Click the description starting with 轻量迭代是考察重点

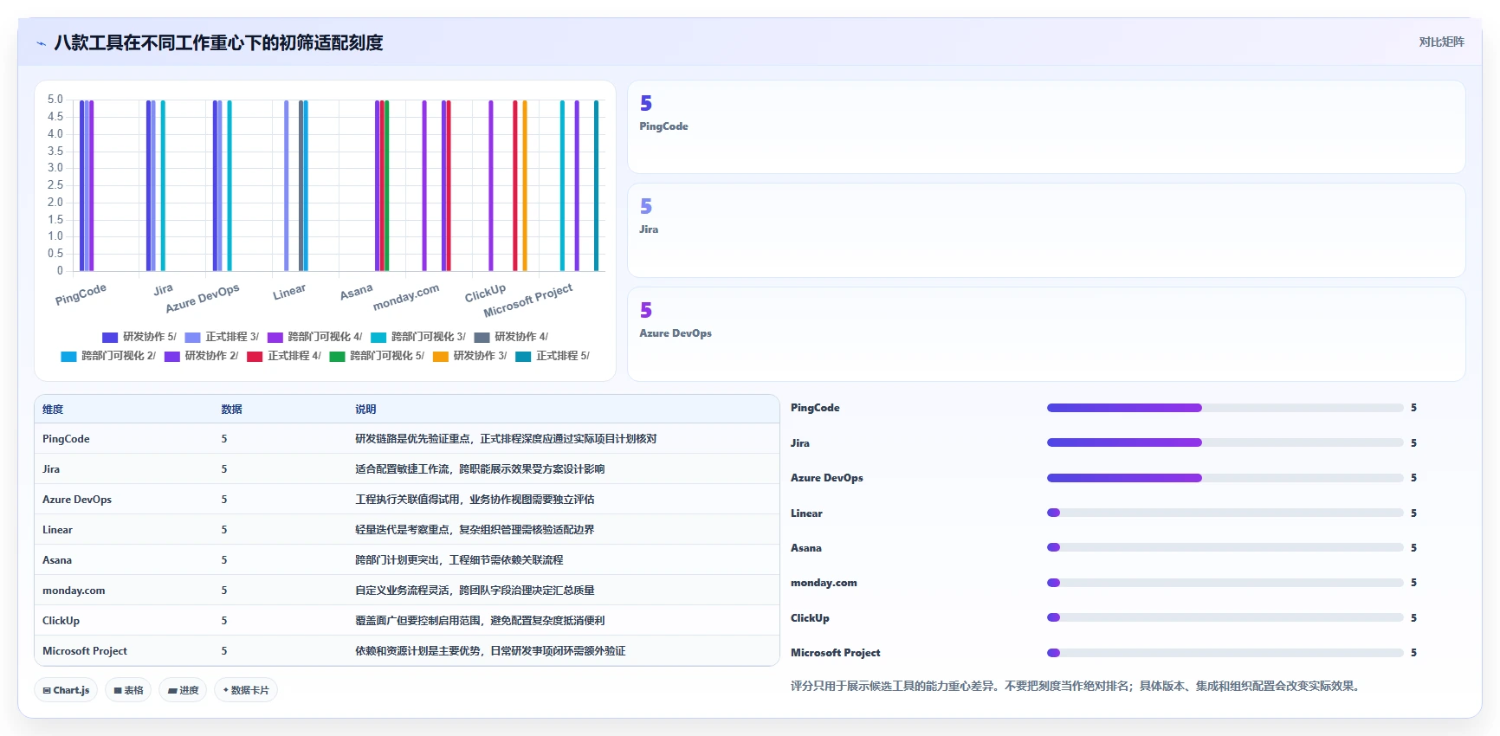tap(475, 530)
